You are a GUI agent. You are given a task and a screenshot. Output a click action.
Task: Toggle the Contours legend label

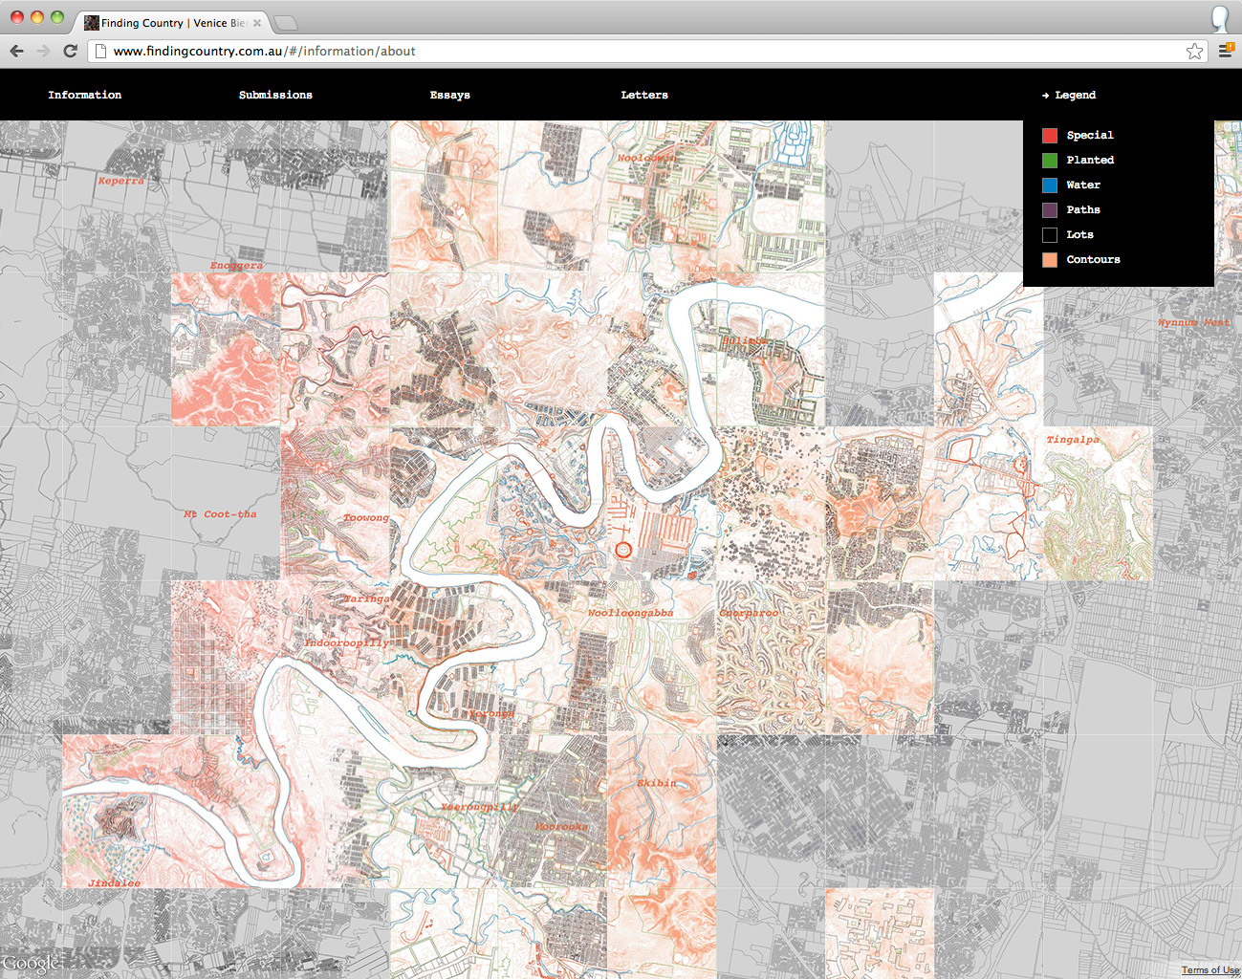click(1093, 260)
